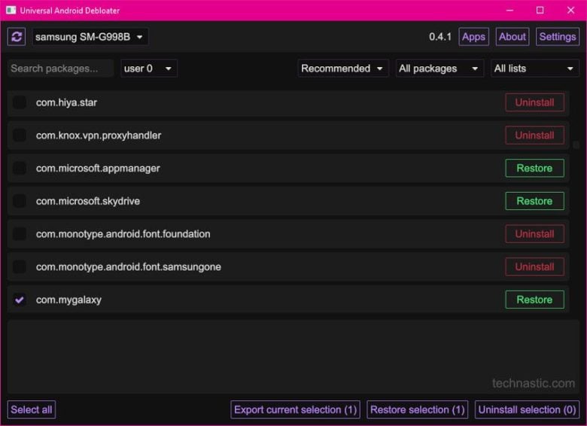
Task: Click the package list scrollbar handle
Action: 576,145
